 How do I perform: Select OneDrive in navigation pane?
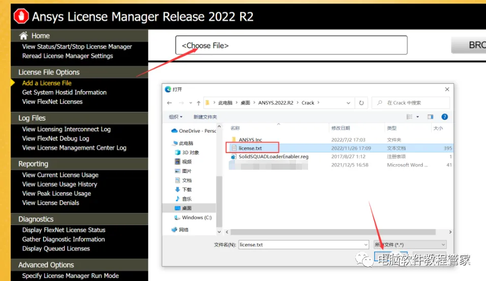pyautogui.click(x=194, y=131)
